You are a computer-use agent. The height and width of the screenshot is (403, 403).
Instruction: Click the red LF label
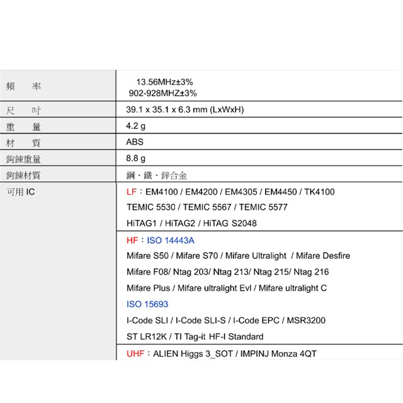click(132, 191)
